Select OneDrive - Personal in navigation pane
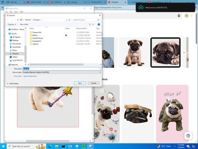Screen dimensions: 198x149 [16, 29]
